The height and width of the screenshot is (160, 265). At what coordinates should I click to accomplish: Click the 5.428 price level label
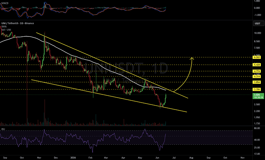(x=257, y=65)
